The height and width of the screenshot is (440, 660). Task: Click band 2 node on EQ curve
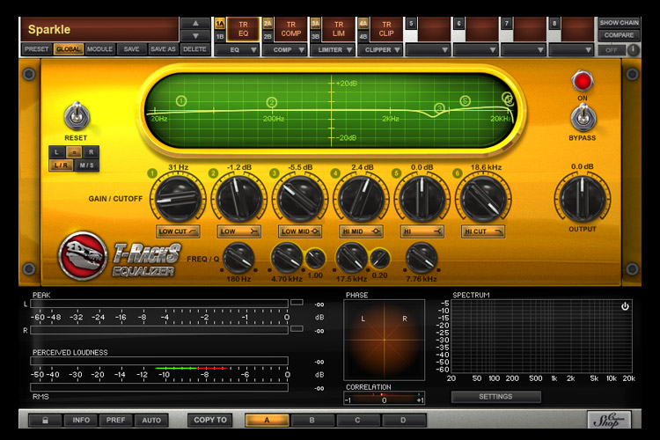(x=272, y=102)
